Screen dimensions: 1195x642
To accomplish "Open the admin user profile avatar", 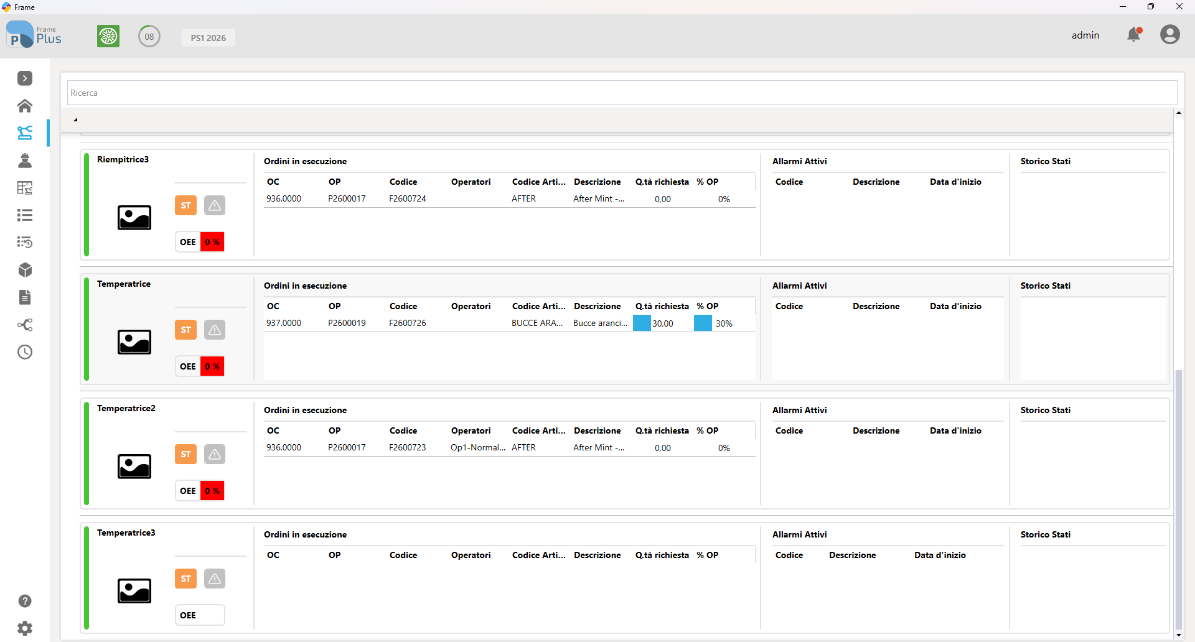I will click(1170, 35).
